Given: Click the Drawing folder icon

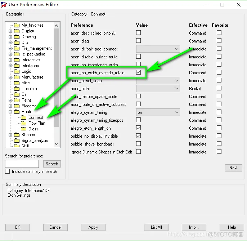Looking at the screenshot, I should (17, 37).
